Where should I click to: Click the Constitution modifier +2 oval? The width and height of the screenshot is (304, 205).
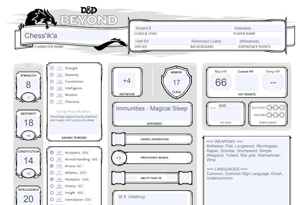point(28,173)
